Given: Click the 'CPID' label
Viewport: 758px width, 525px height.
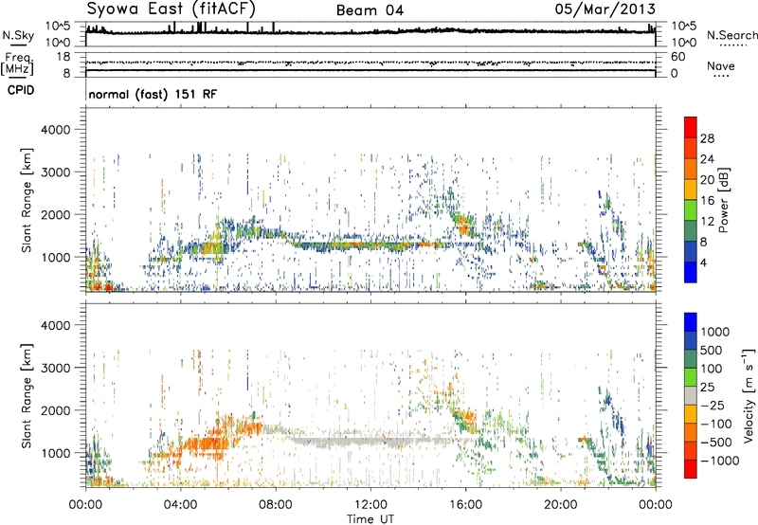Looking at the screenshot, I should [x=21, y=90].
